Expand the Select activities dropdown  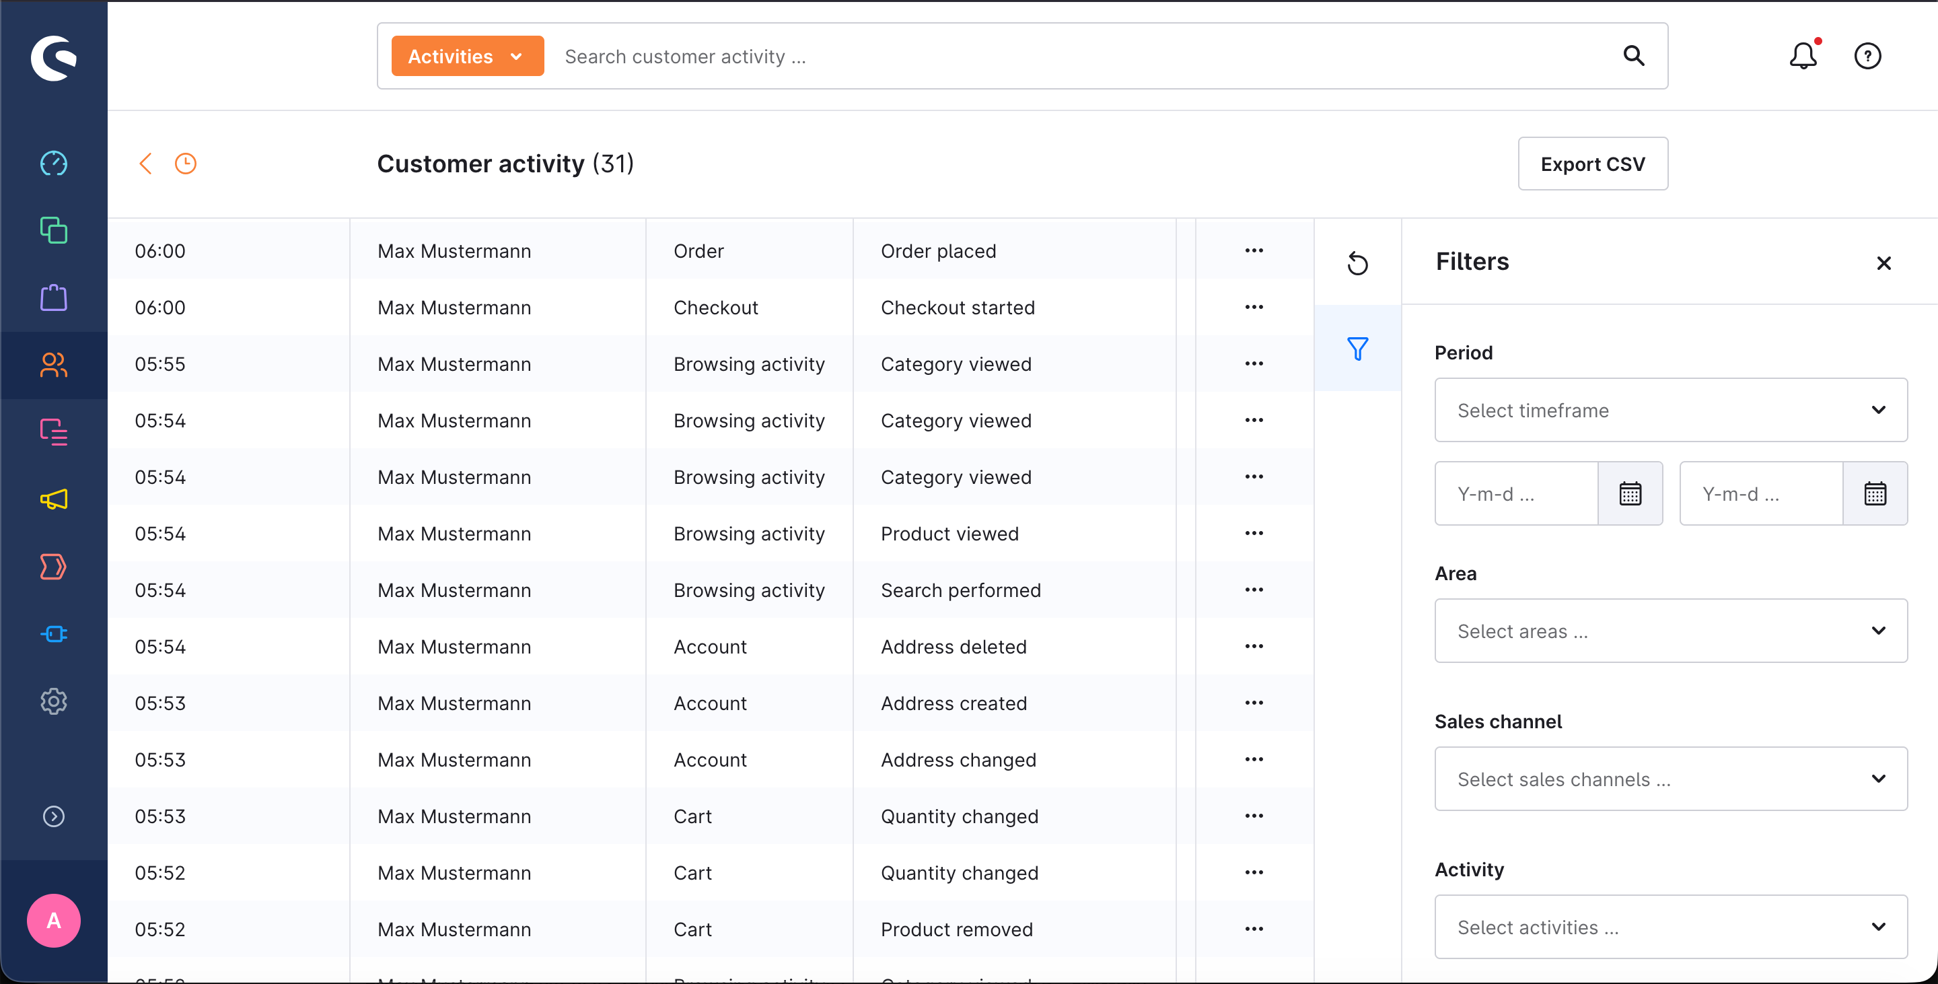(x=1671, y=927)
